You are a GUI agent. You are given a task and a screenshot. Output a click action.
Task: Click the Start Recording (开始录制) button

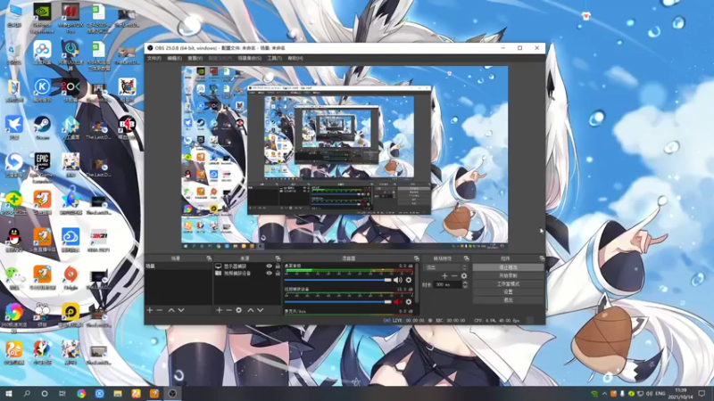508,275
